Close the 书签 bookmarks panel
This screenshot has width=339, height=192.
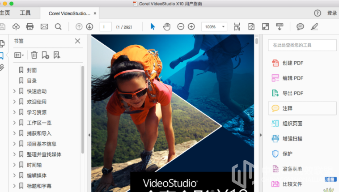(x=77, y=41)
